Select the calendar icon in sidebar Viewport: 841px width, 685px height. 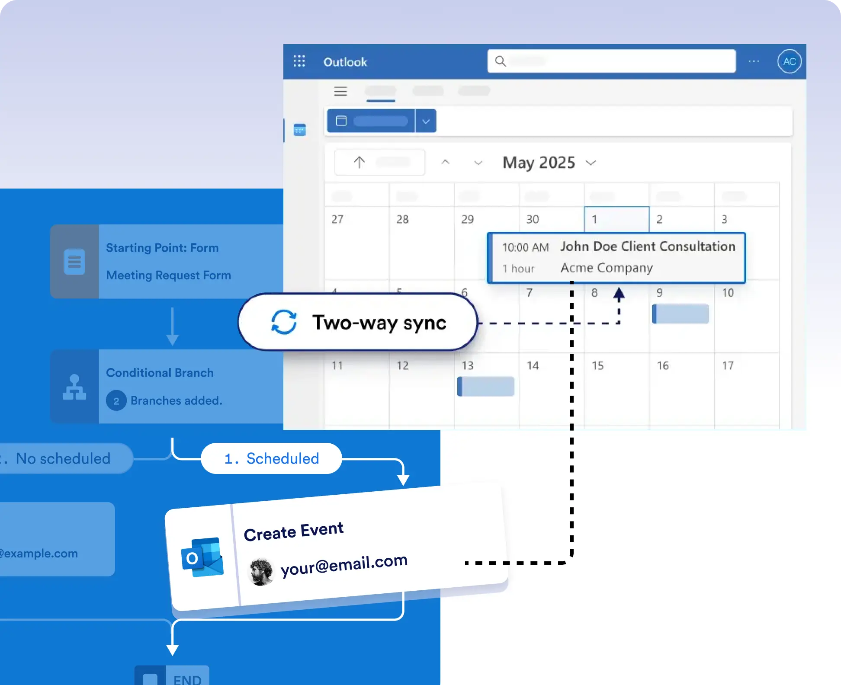pyautogui.click(x=299, y=130)
